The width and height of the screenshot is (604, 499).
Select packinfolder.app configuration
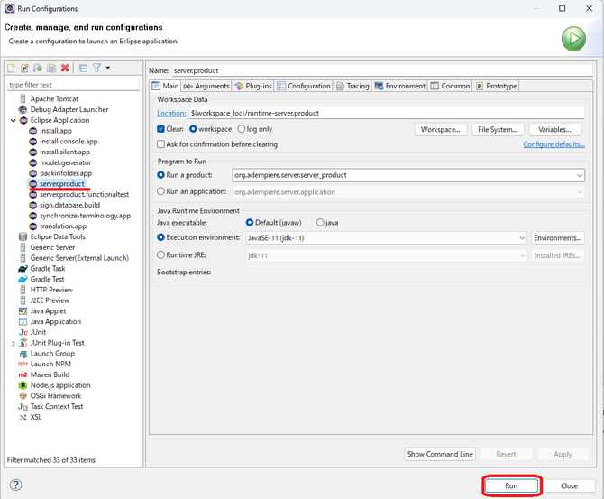pyautogui.click(x=66, y=173)
